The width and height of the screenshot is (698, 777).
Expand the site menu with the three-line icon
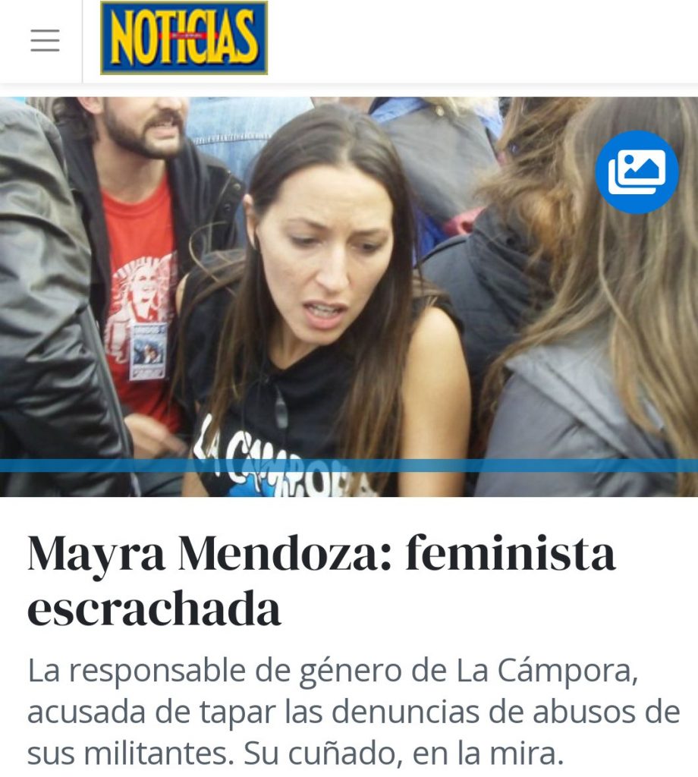pos(45,40)
